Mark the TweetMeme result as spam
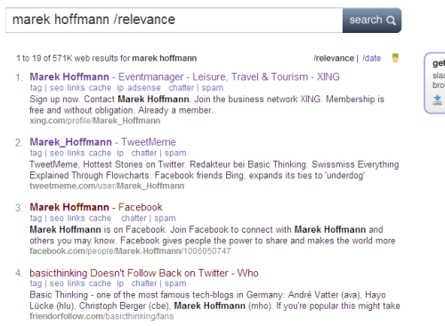Screen dimensions: 445x326 (175, 153)
